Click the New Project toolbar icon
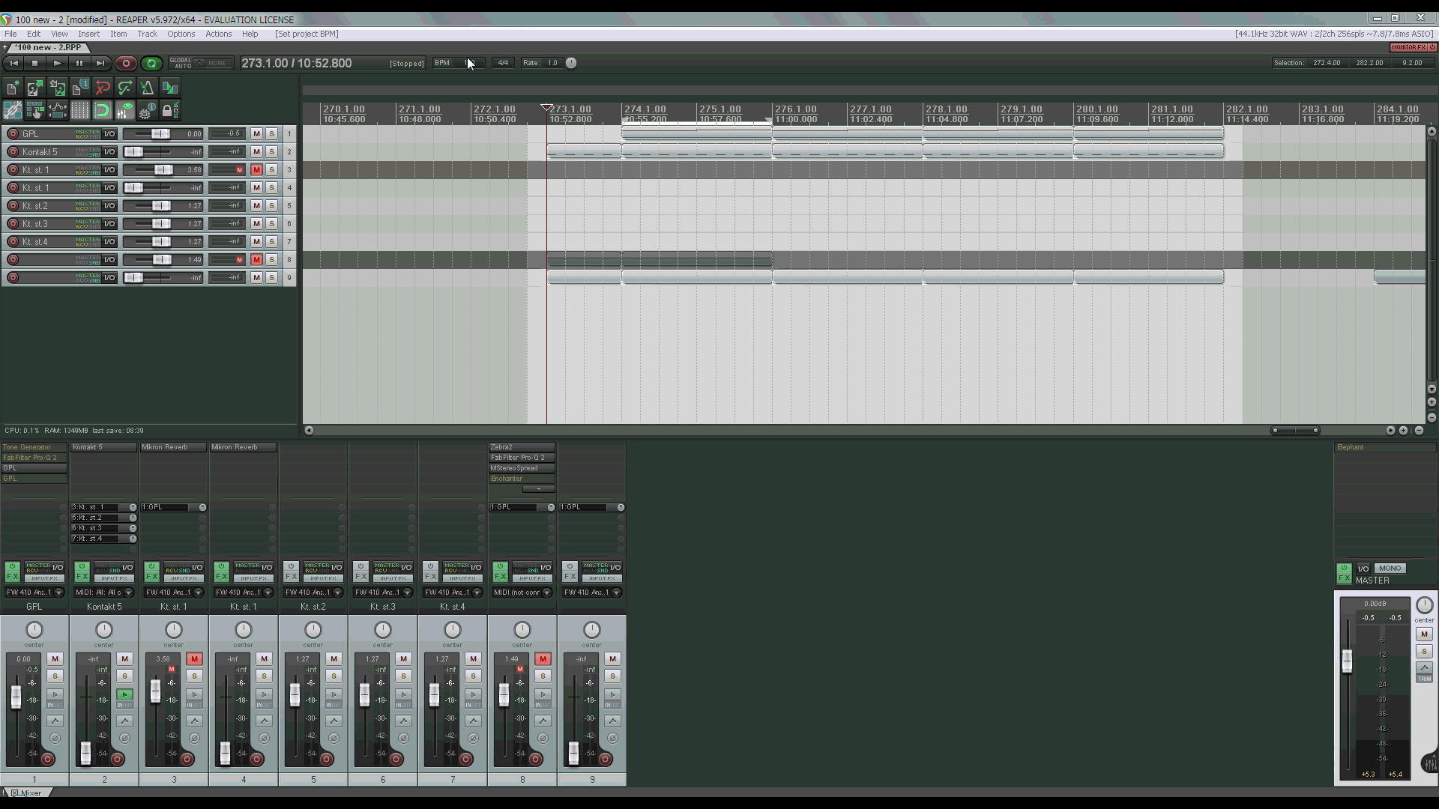The image size is (1439, 809). point(12,88)
